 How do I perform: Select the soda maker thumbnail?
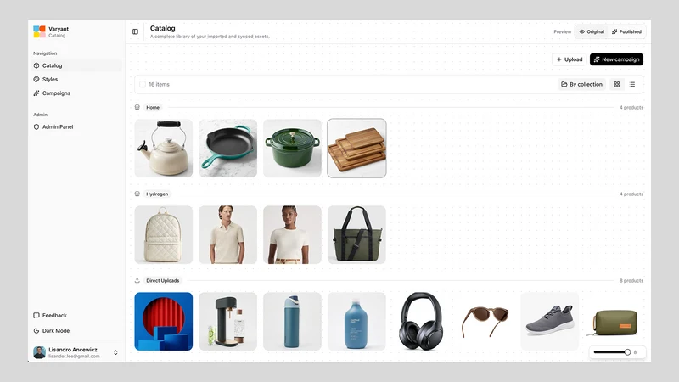click(x=227, y=322)
